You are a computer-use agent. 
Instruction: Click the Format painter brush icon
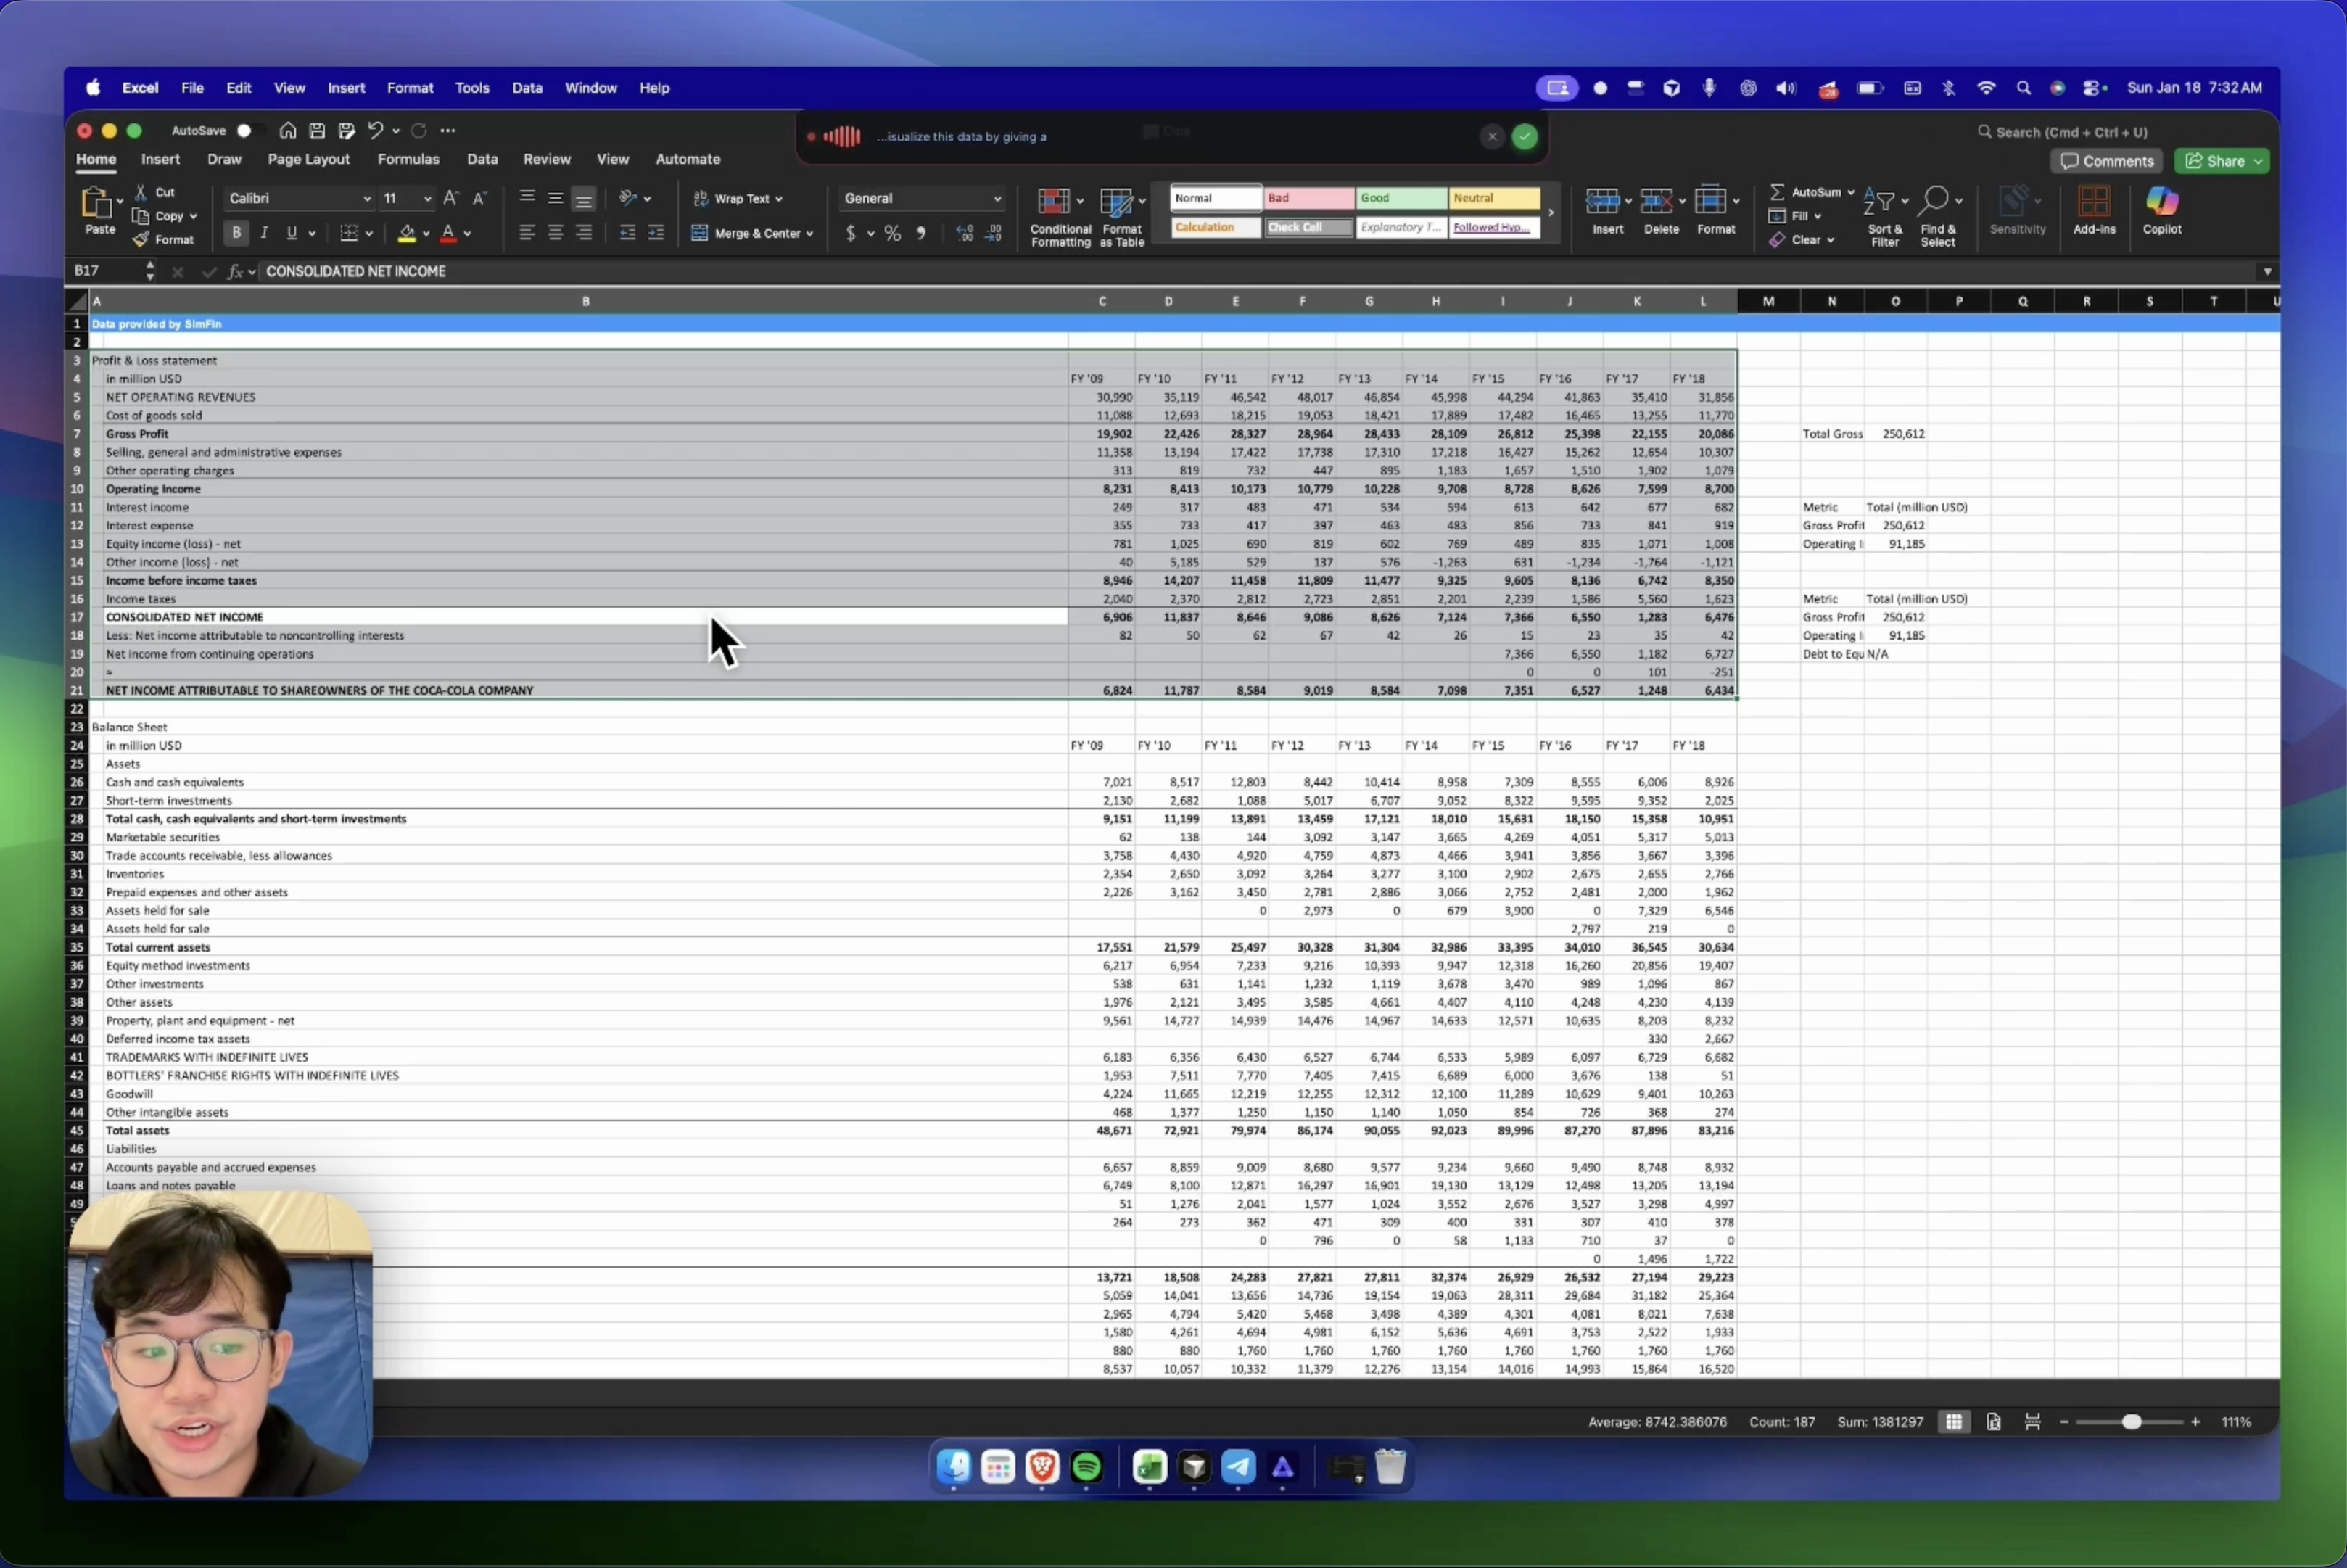click(141, 240)
